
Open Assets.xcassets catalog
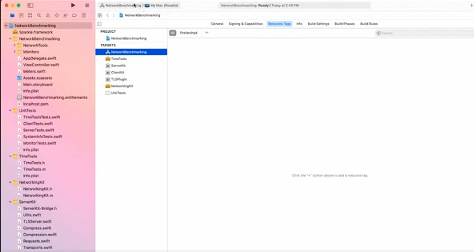click(x=34, y=78)
